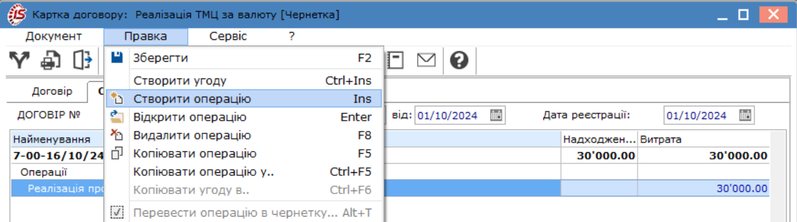Select the Операції tree row
Image resolution: width=797 pixels, height=222 pixels.
tap(44, 172)
